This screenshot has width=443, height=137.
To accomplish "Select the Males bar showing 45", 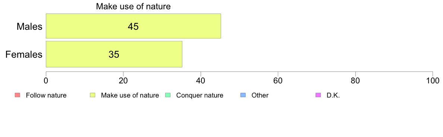I will pos(133,26).
